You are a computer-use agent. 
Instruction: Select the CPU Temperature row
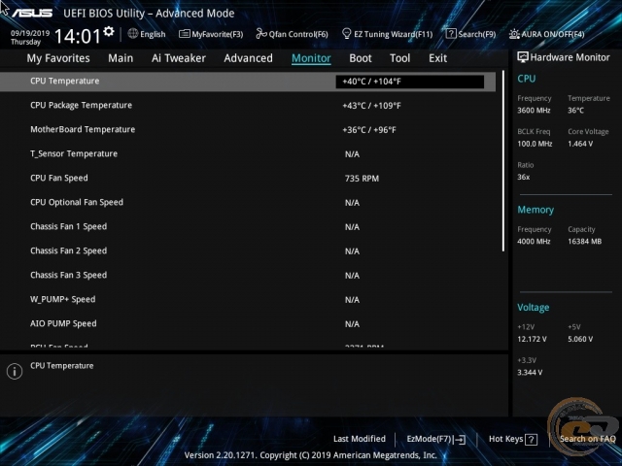tap(248, 82)
